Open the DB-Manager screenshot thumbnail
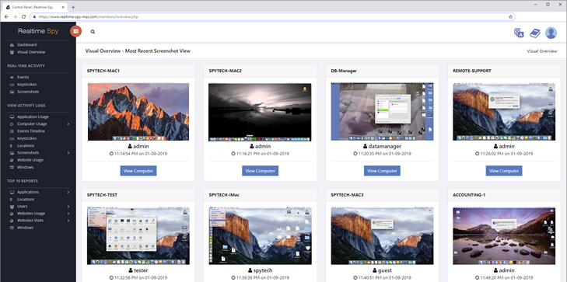Viewport: 567px width, 282px height. [x=382, y=112]
